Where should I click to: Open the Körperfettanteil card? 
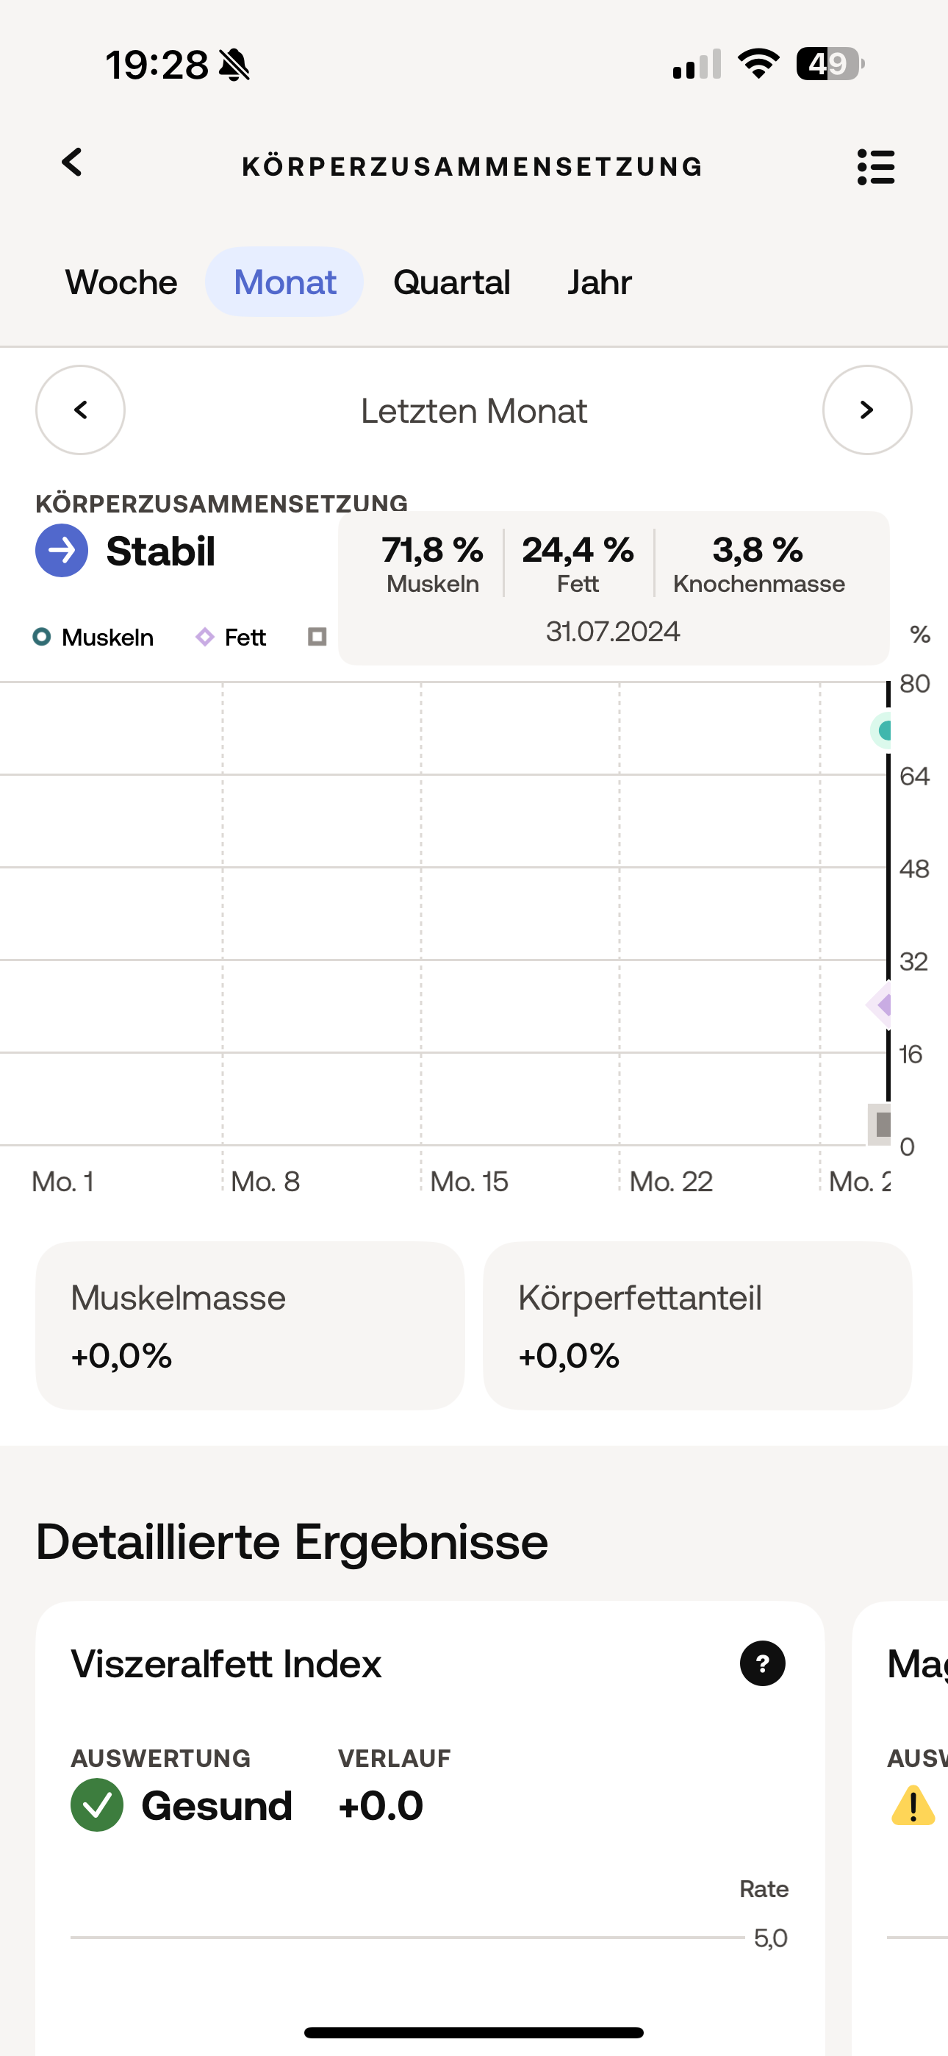pyautogui.click(x=697, y=1325)
